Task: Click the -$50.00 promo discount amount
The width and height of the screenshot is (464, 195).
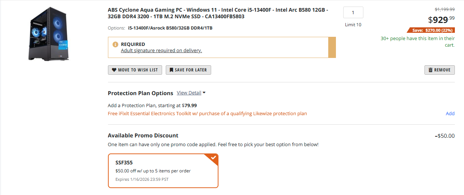Action: 445,136
